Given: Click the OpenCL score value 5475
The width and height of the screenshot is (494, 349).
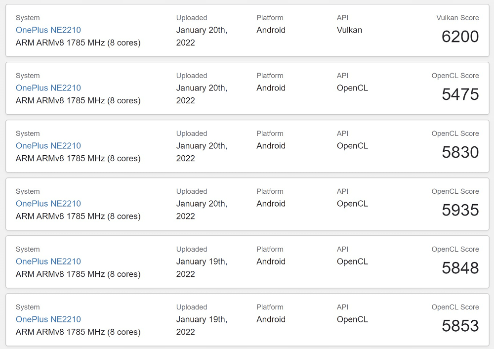Looking at the screenshot, I should (460, 94).
